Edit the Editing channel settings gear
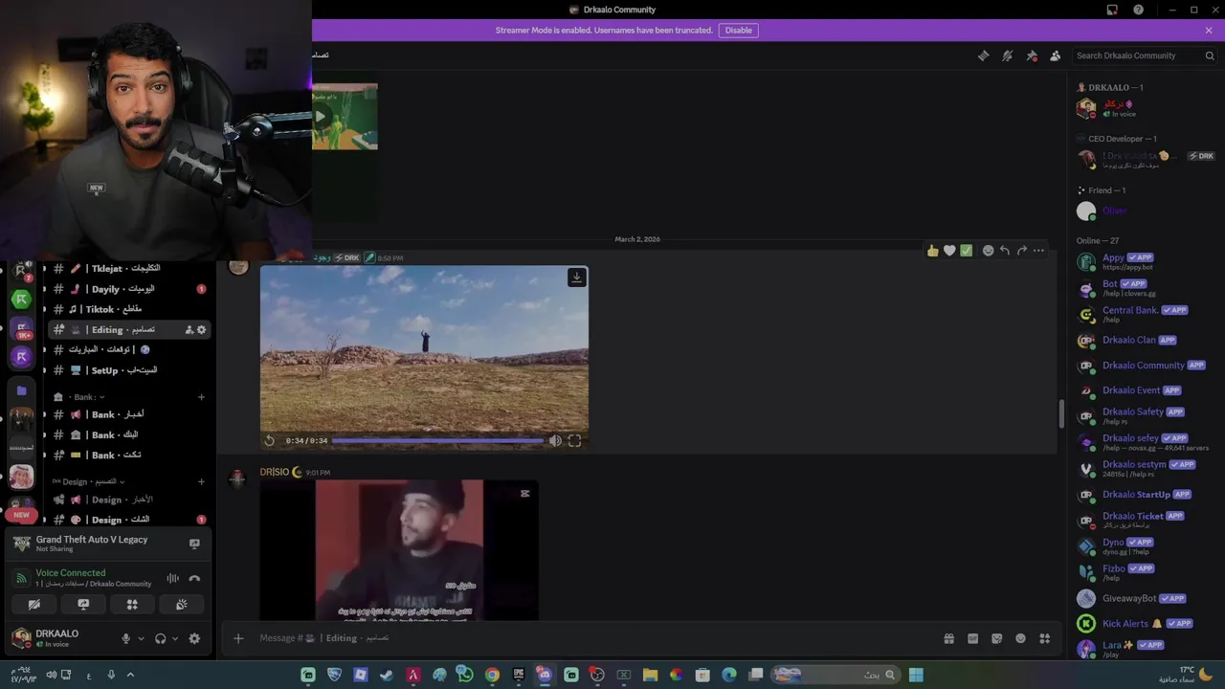 pos(201,329)
